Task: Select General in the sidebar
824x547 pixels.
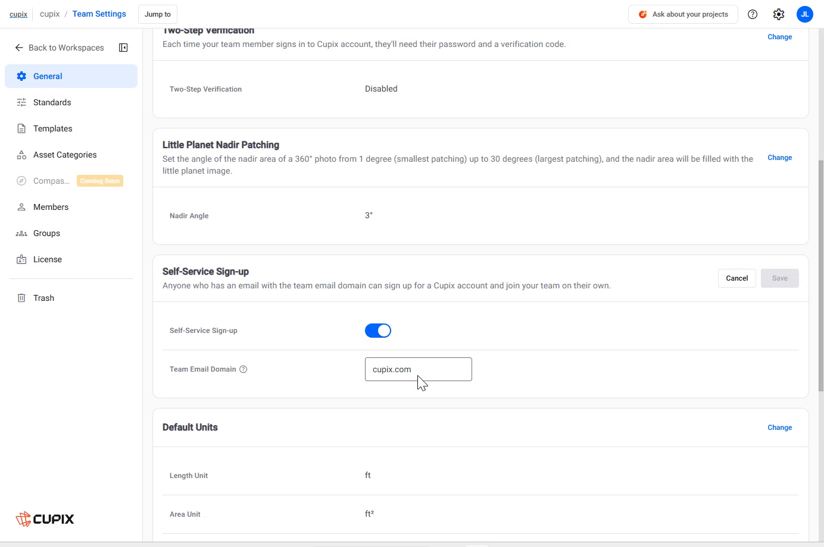Action: pos(71,76)
